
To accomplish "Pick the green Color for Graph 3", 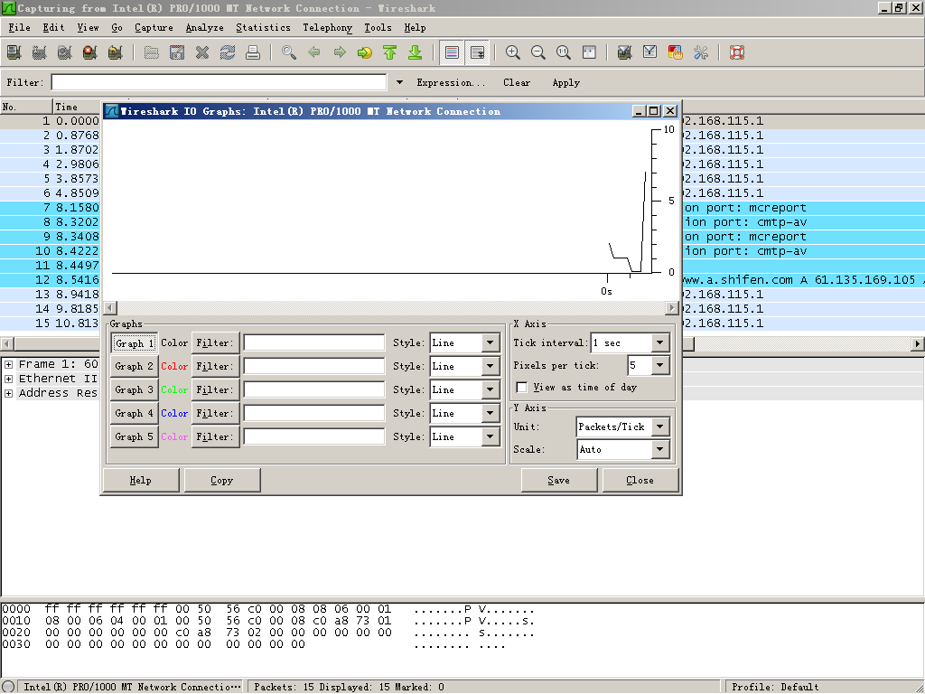I will pos(174,390).
